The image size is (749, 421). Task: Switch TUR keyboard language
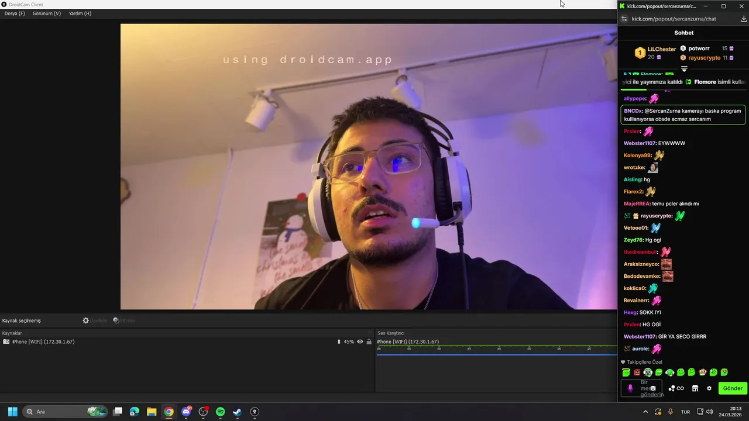click(685, 412)
